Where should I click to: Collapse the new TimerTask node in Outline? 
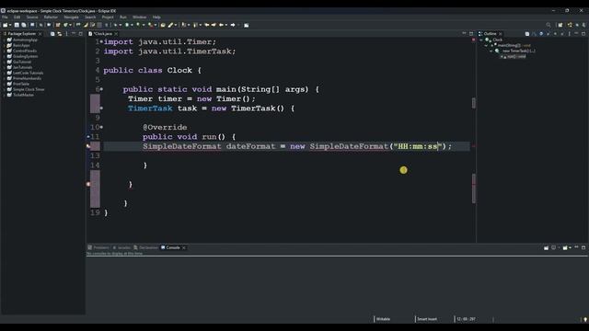[x=491, y=51]
